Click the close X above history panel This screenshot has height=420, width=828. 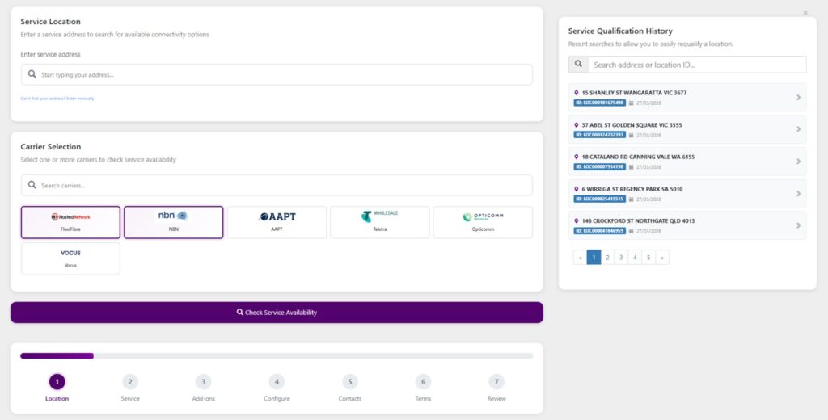(x=805, y=13)
